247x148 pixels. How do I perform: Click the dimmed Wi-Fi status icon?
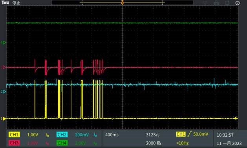[205, 3]
